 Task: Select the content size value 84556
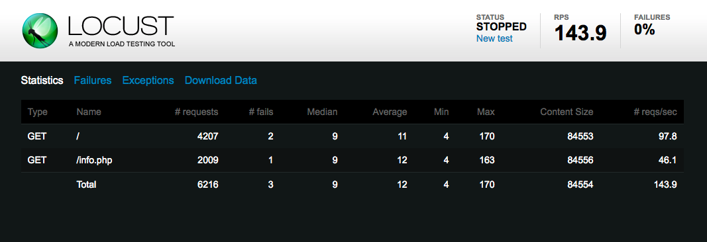click(580, 160)
